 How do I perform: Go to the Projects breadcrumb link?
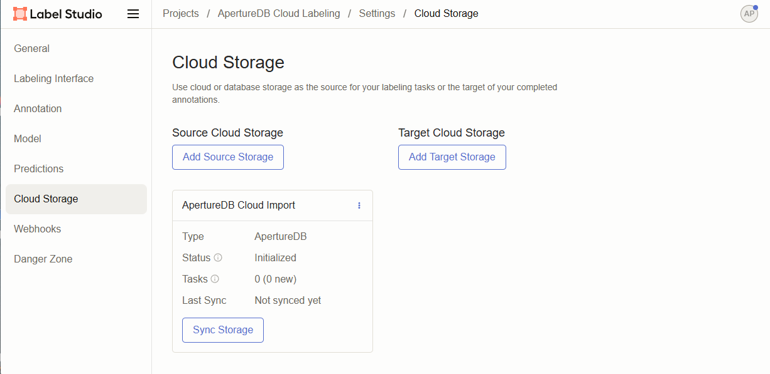click(181, 14)
